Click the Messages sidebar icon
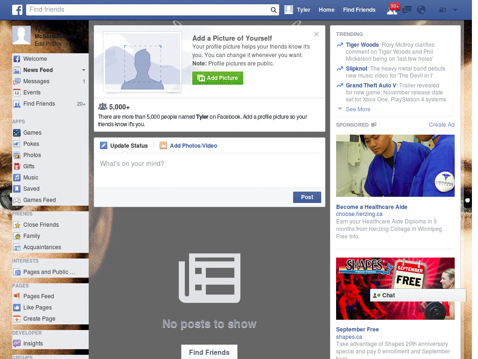The image size is (478, 359). pyautogui.click(x=17, y=81)
